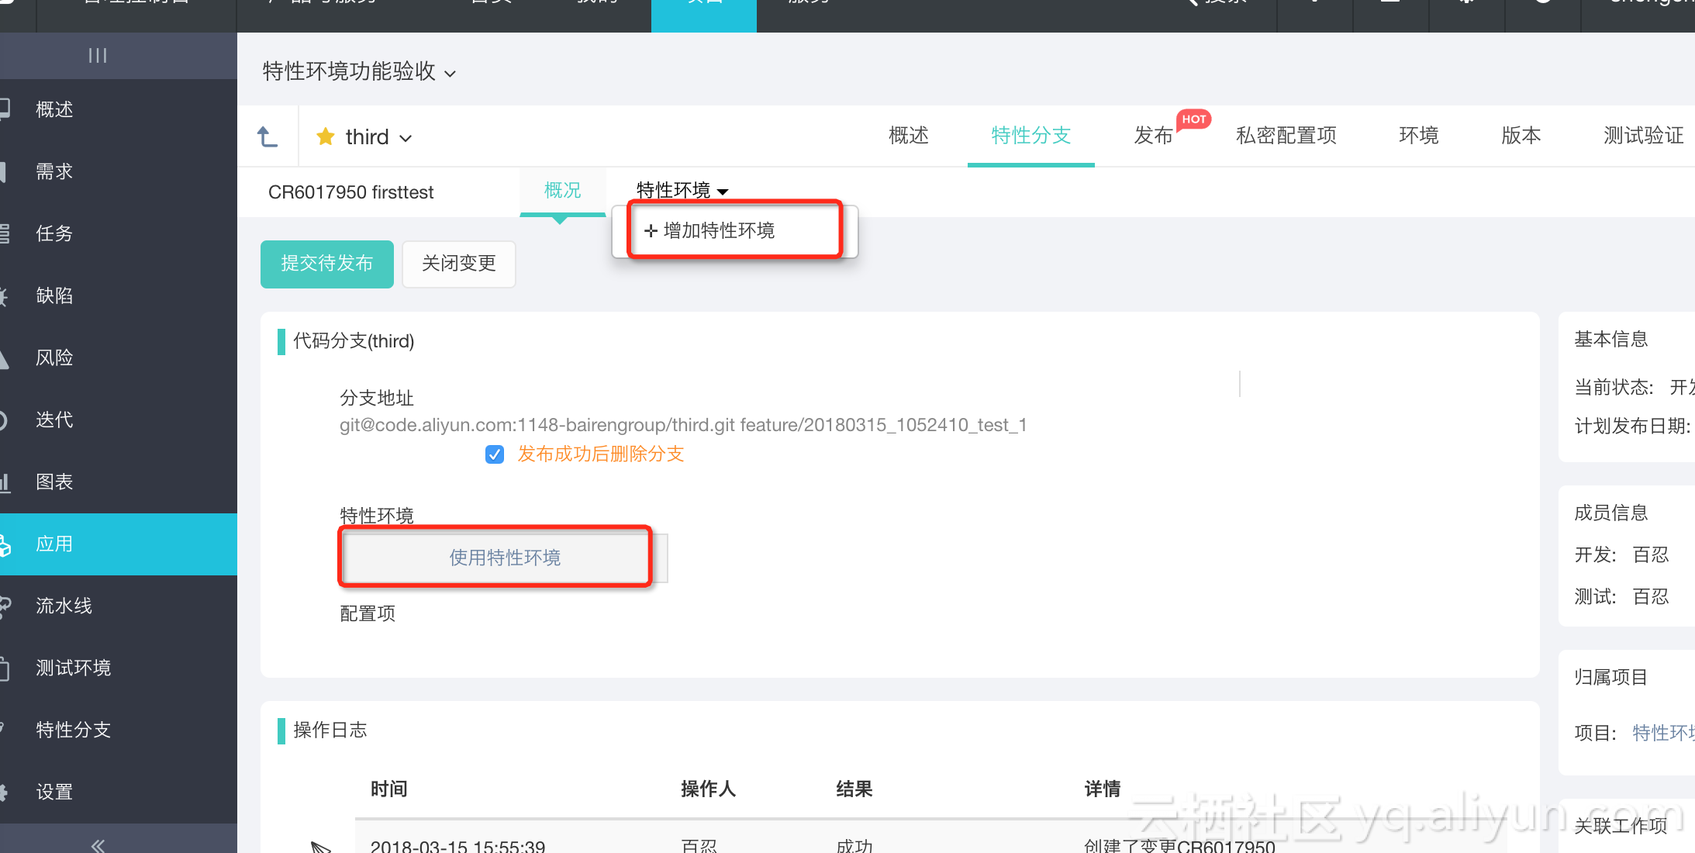The image size is (1695, 853).
Task: Click the gold star favorite icon
Action: coord(326,137)
